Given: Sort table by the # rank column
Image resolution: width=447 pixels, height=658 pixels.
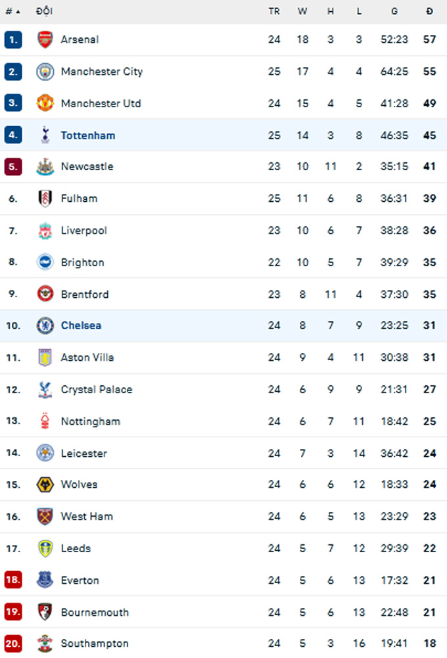Looking at the screenshot, I should click(x=12, y=11).
